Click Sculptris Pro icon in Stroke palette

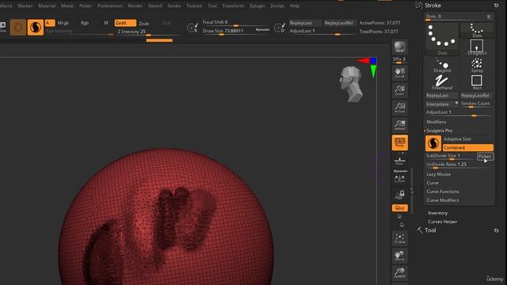[433, 143]
